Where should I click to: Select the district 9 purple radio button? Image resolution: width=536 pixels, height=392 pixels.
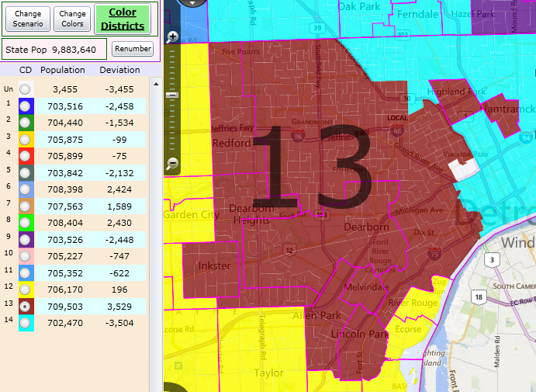pyautogui.click(x=26, y=240)
